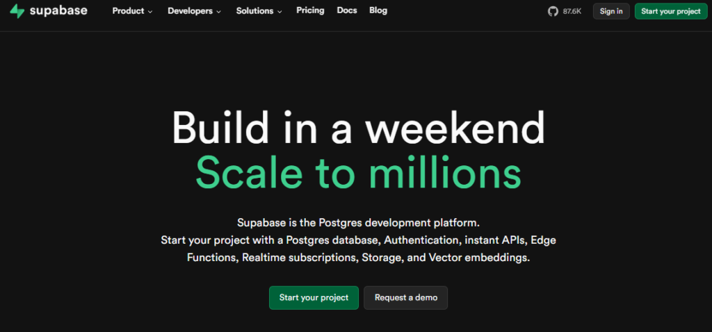Go to the Blog page
This screenshot has height=332, width=712.
pyautogui.click(x=378, y=10)
